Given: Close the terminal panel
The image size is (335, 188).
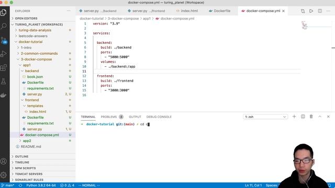Looking at the screenshot, I should click(328, 116).
